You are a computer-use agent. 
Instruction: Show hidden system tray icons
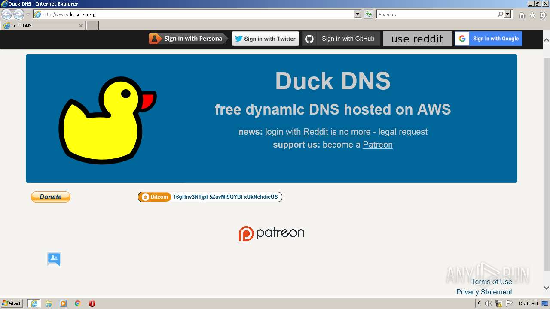pyautogui.click(x=479, y=303)
